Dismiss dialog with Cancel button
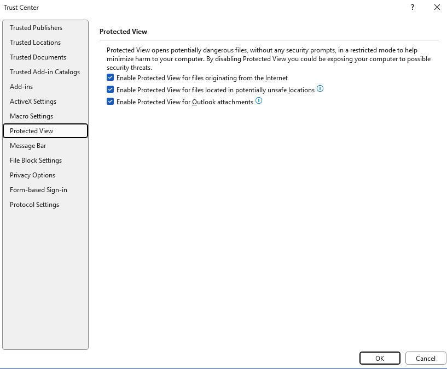Screen dimensions: 447x369 425,358
